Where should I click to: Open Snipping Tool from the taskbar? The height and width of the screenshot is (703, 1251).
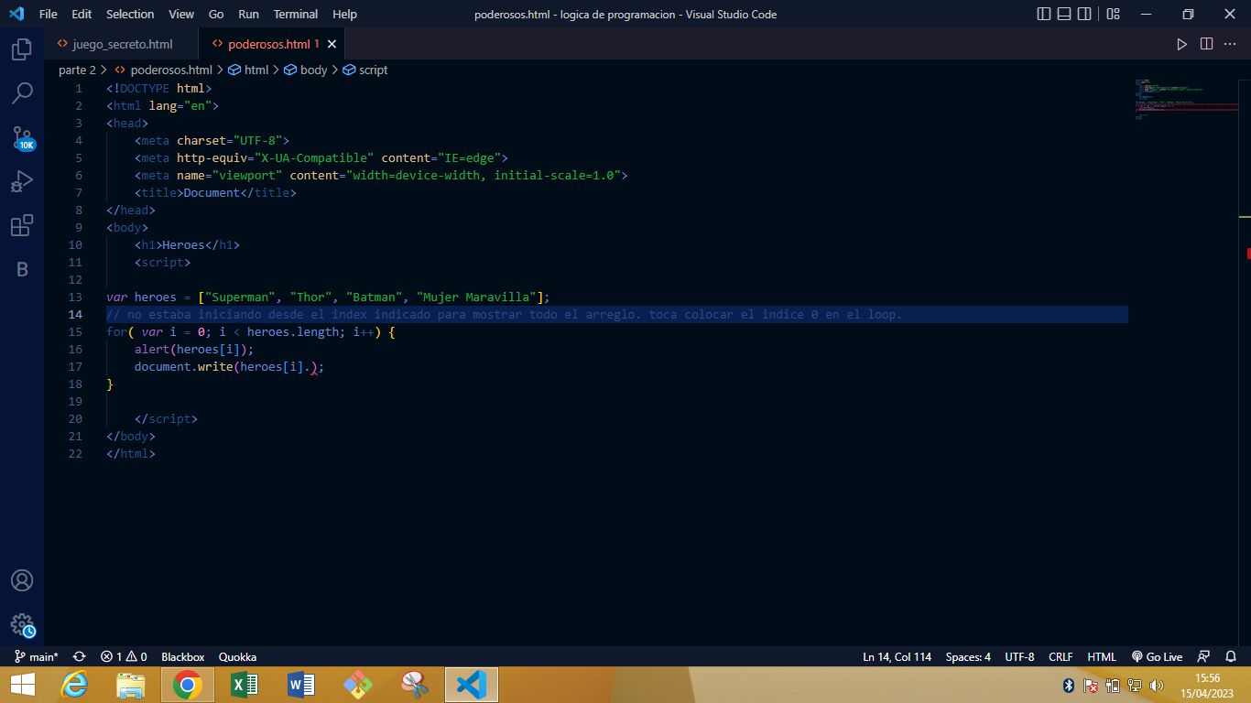[x=415, y=685]
